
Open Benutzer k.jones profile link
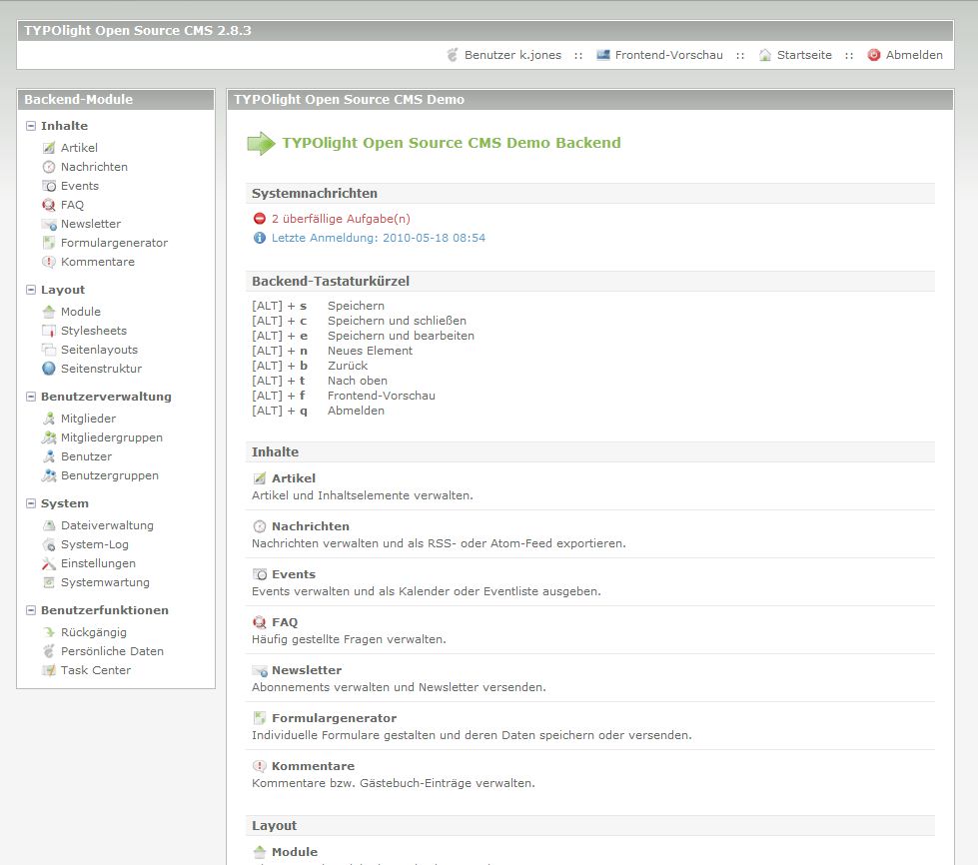click(512, 55)
